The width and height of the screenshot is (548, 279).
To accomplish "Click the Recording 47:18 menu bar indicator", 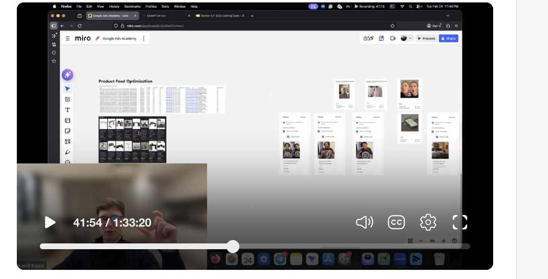I will [370, 6].
